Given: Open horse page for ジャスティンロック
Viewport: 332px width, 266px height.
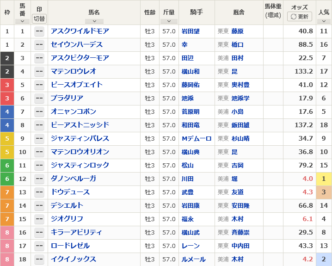Looking at the screenshot, I should point(80,165).
